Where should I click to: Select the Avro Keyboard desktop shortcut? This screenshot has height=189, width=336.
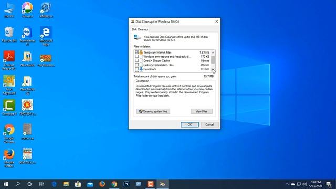point(9,85)
